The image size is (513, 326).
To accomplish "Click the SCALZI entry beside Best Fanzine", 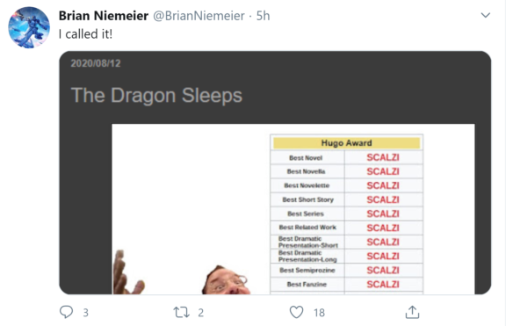I will (x=383, y=284).
